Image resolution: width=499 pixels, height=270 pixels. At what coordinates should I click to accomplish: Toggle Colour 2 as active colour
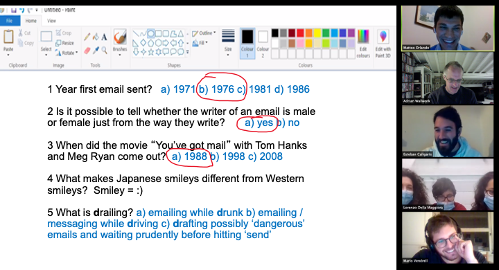(263, 44)
